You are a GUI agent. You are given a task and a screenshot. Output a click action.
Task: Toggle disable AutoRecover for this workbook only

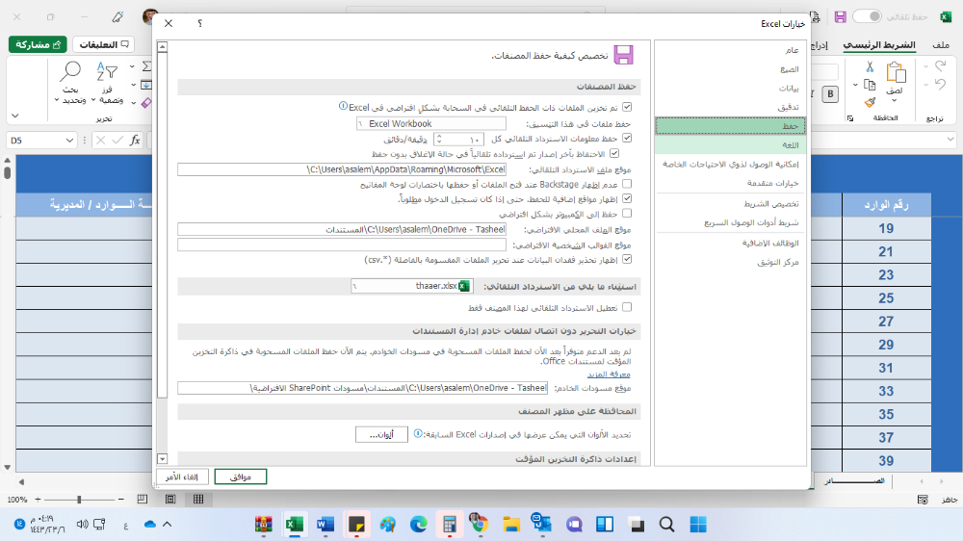tap(627, 307)
